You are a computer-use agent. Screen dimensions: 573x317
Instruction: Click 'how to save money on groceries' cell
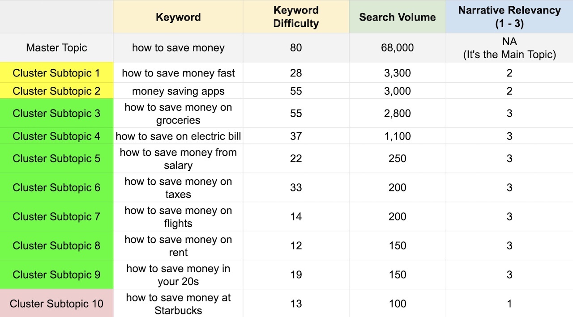(x=178, y=114)
